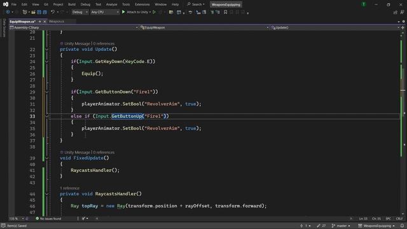This screenshot has width=407, height=229.
Task: Click the code cleanup brush icon in bottom bar
Action: point(83,219)
